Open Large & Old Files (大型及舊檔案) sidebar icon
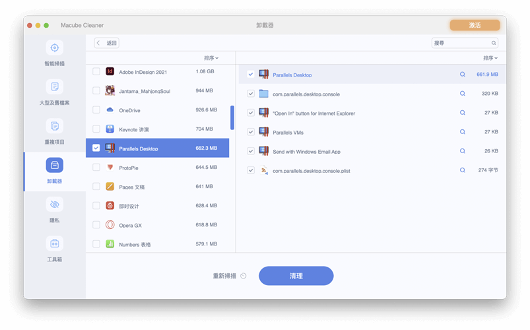530x330 pixels. pos(54,87)
